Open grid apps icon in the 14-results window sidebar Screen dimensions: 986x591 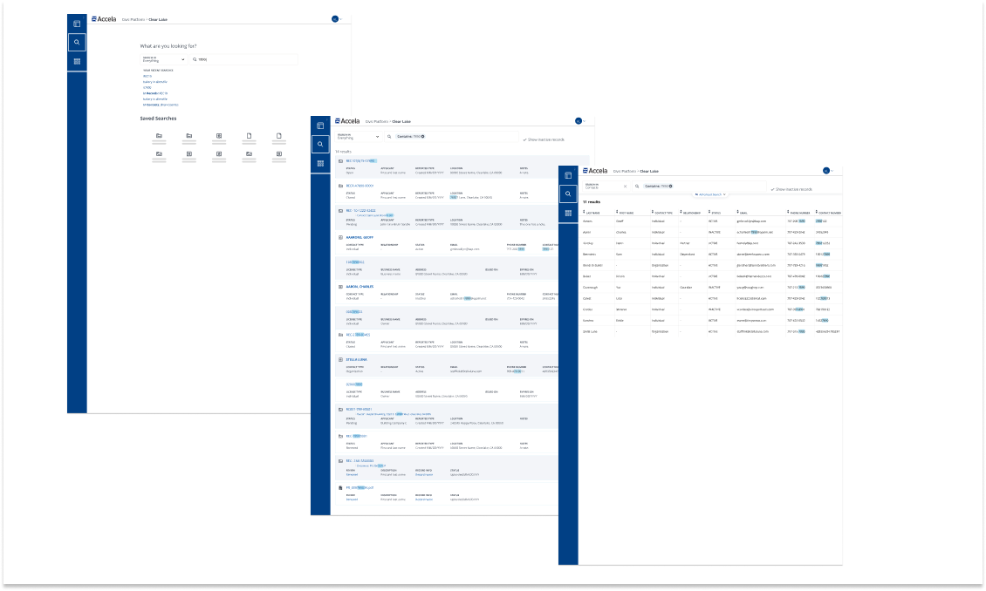point(320,164)
